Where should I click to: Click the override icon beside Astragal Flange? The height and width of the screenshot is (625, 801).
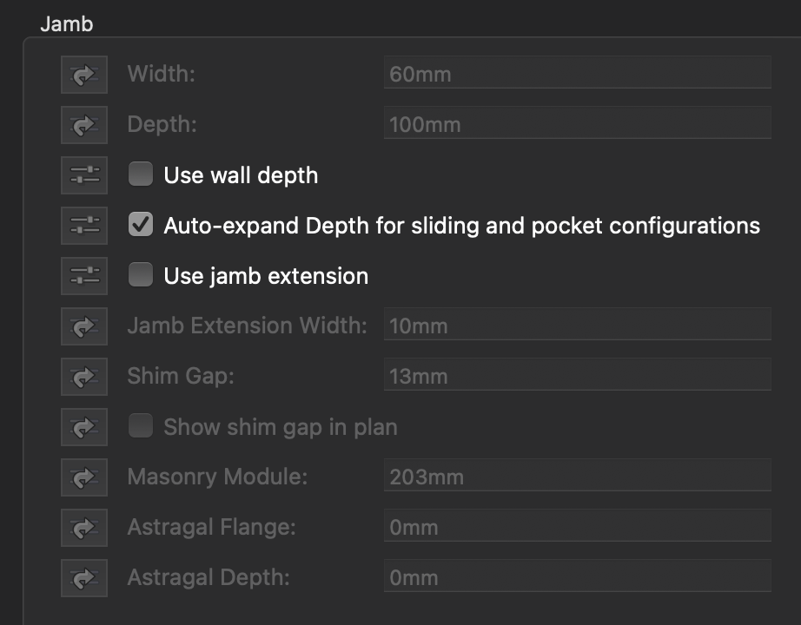[x=83, y=527]
